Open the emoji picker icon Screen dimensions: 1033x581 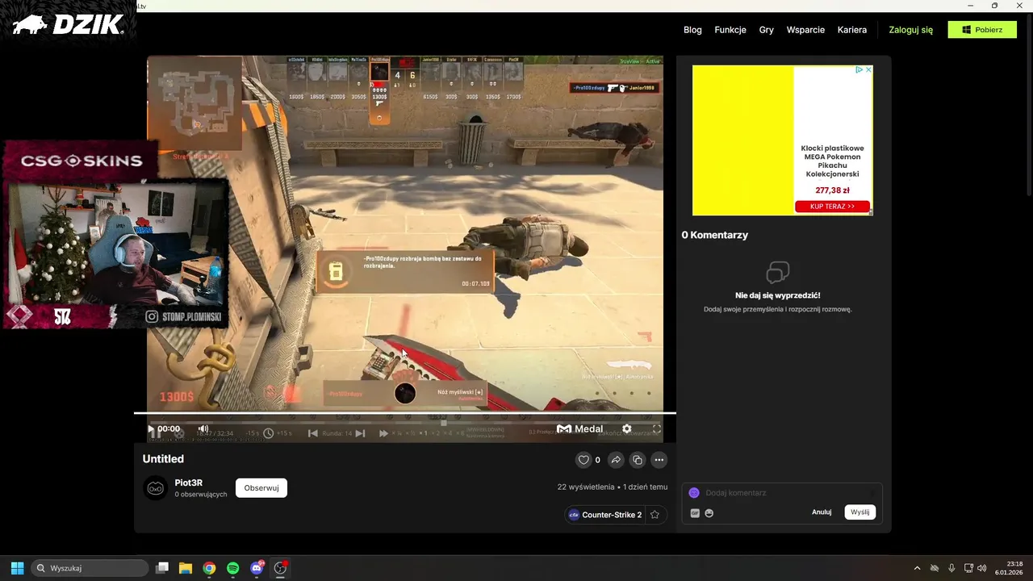click(x=709, y=513)
